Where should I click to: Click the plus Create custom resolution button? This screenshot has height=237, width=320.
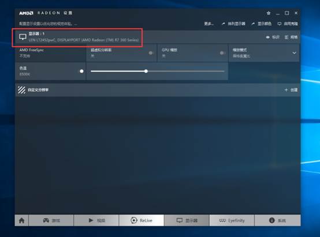point(291,90)
